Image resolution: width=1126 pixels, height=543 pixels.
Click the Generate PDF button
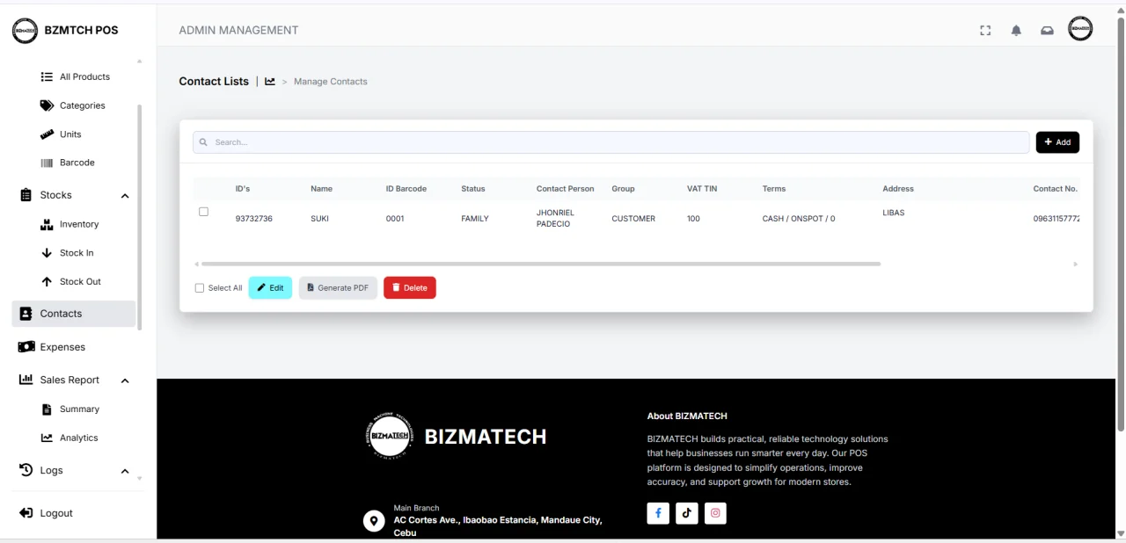click(x=338, y=287)
